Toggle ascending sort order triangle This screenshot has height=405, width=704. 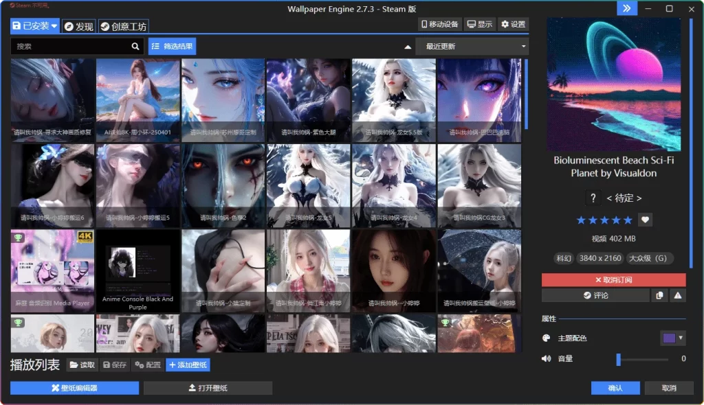pyautogui.click(x=408, y=47)
